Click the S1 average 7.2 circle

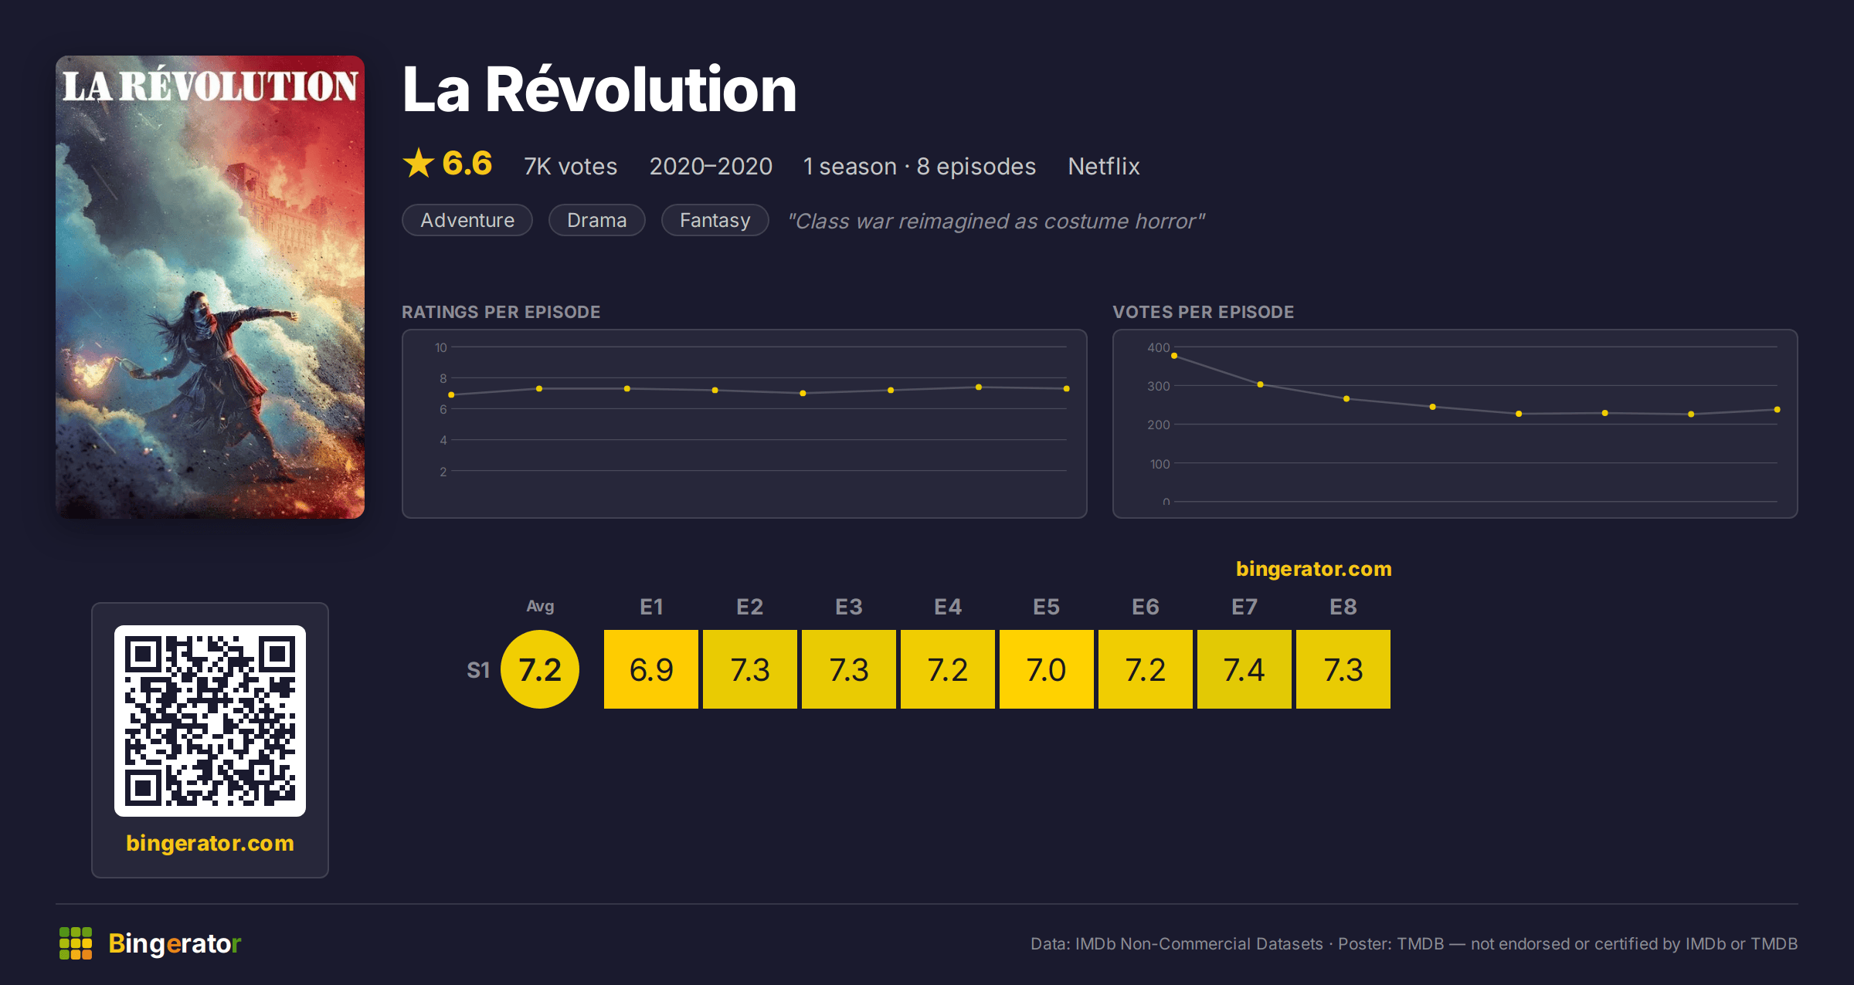coord(540,669)
